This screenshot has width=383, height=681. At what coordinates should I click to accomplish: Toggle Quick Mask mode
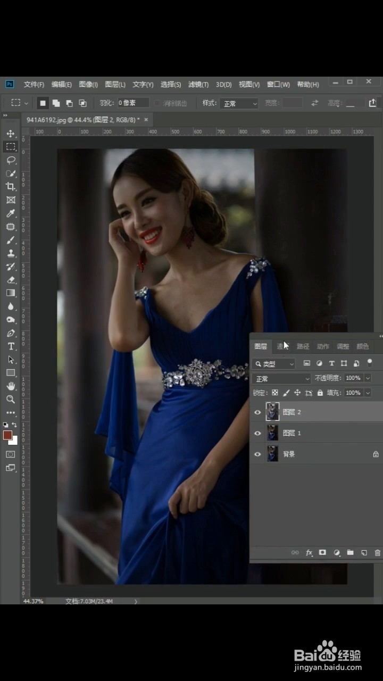pyautogui.click(x=11, y=454)
